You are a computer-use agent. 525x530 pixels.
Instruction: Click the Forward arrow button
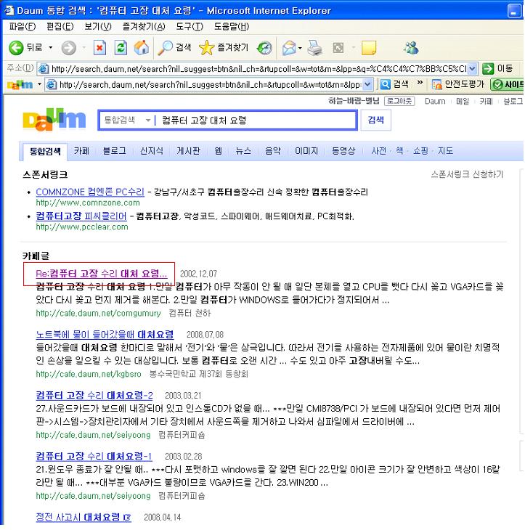pos(69,48)
